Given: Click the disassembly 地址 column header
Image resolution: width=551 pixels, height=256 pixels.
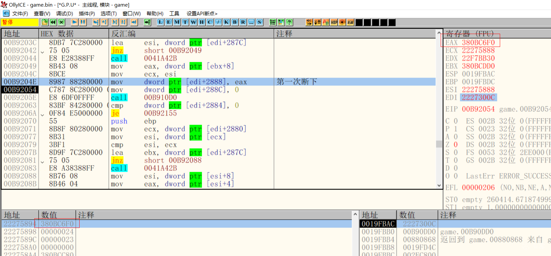Looking at the screenshot, I should 20,34.
